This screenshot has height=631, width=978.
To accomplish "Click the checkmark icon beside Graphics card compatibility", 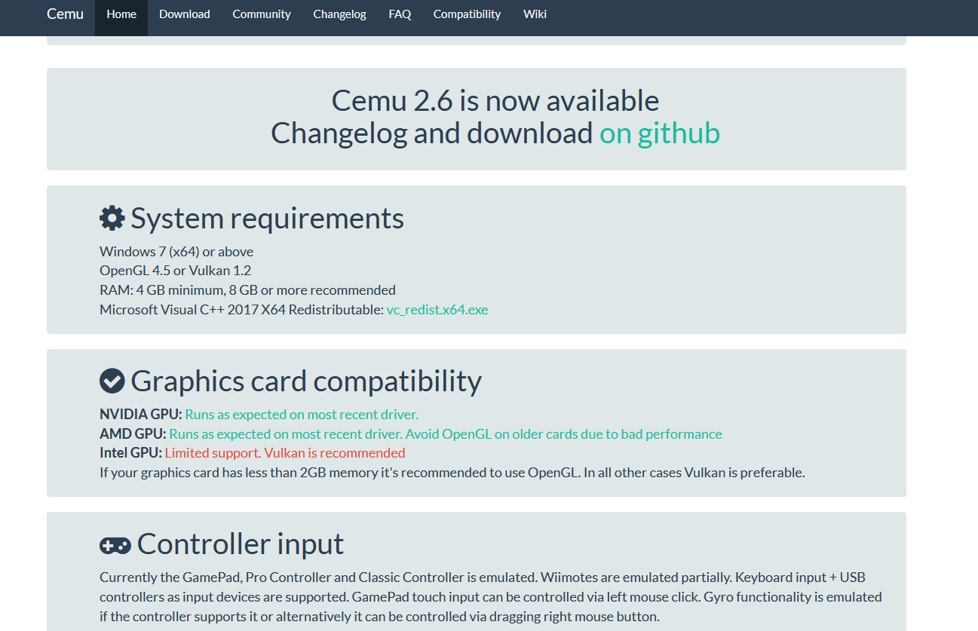I will click(x=112, y=381).
